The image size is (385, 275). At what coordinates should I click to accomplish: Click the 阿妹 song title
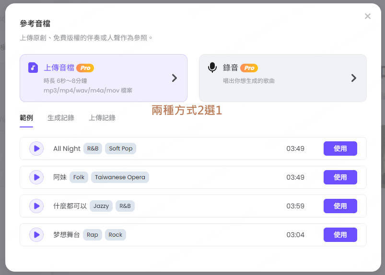tap(60, 177)
